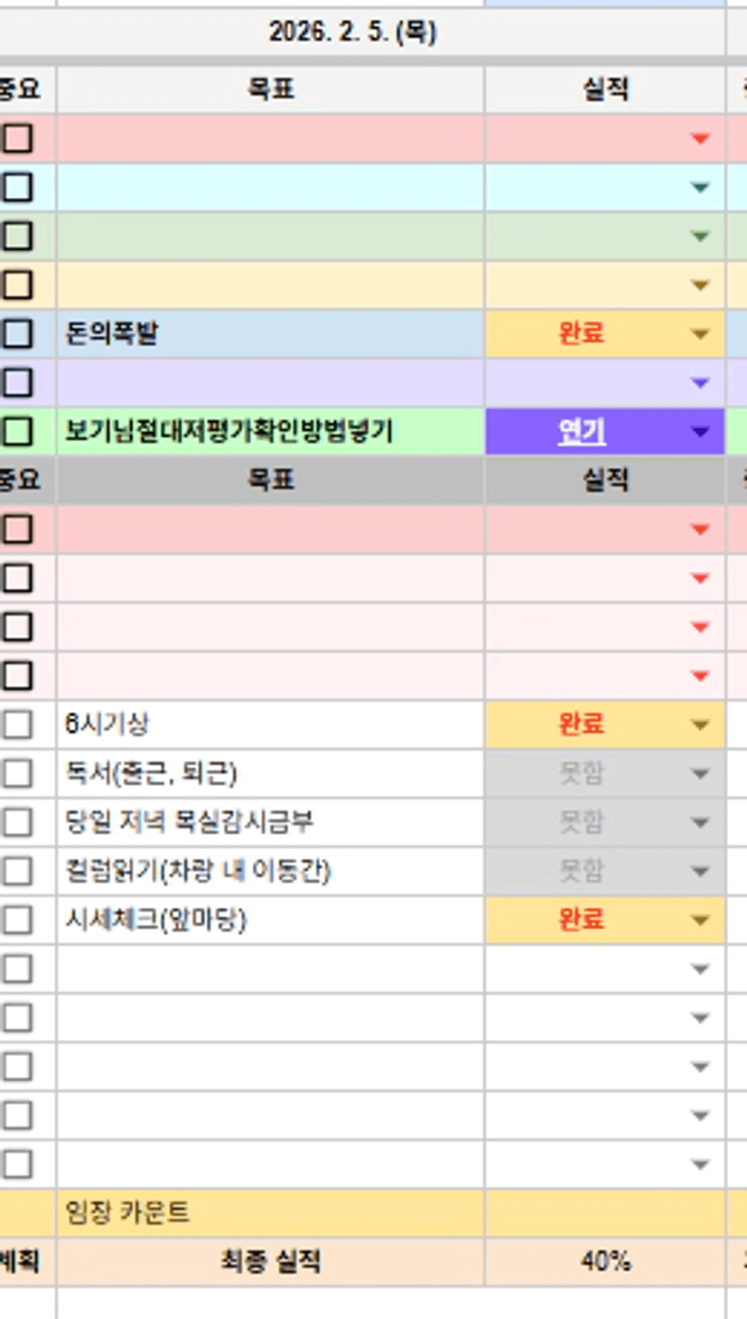Screen dimensions: 747x1319
Task: Select the 40% final result cell
Action: point(605,1261)
